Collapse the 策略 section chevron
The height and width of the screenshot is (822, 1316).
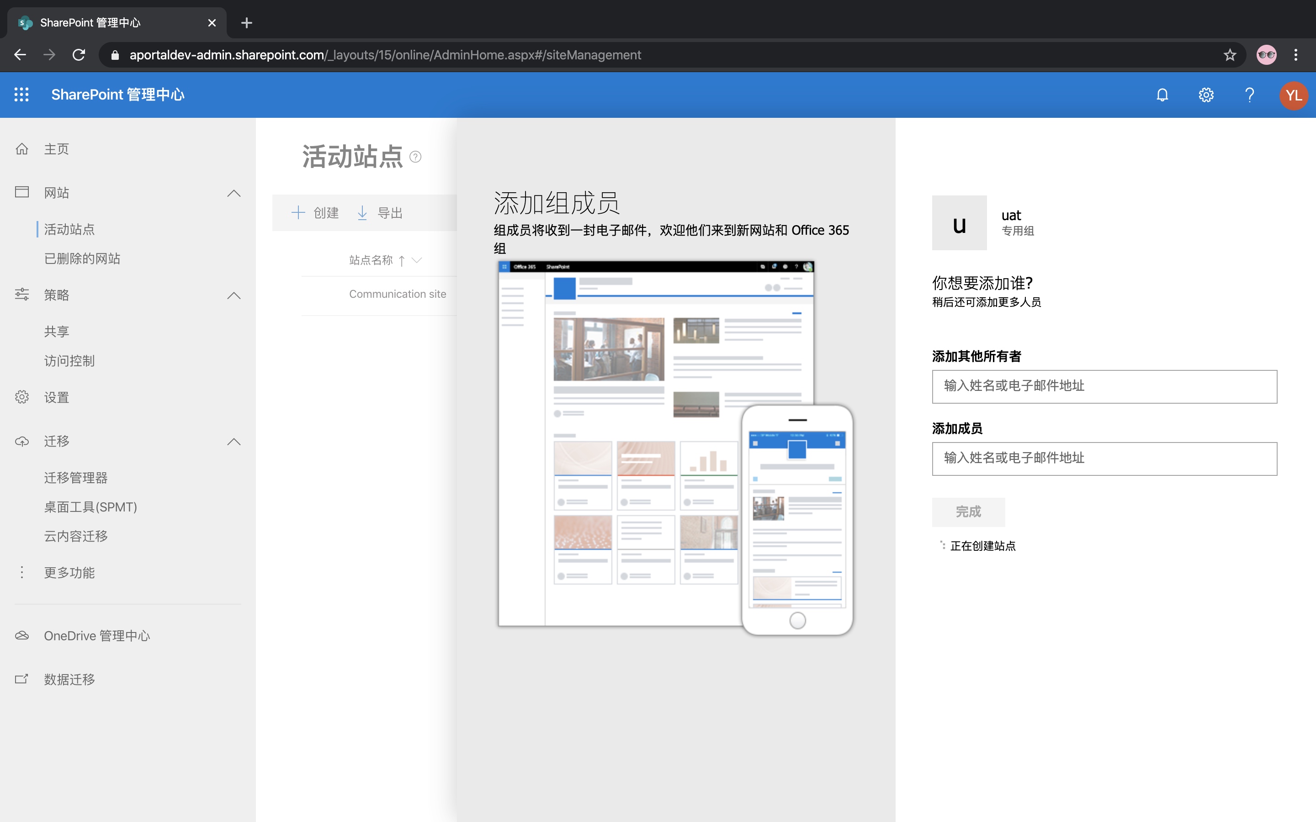click(x=234, y=295)
